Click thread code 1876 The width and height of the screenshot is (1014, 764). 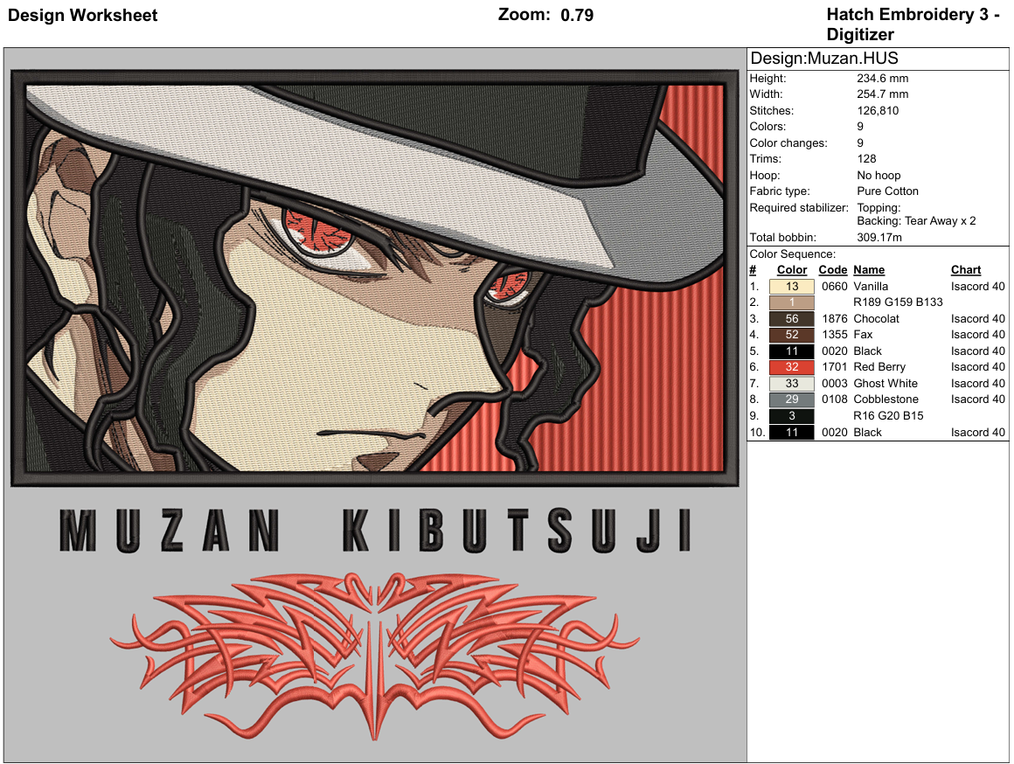click(834, 319)
